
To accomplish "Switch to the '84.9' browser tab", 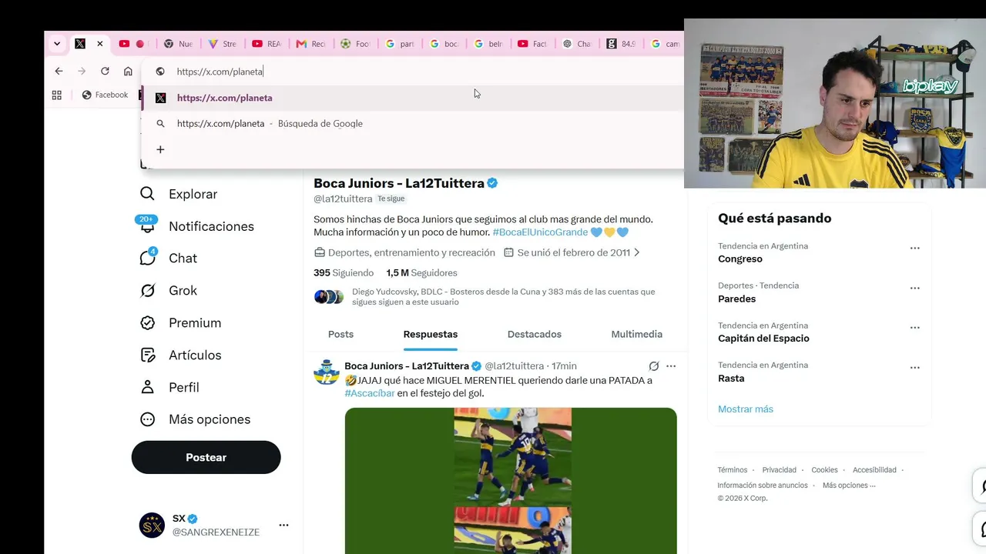I will pyautogui.click(x=621, y=44).
